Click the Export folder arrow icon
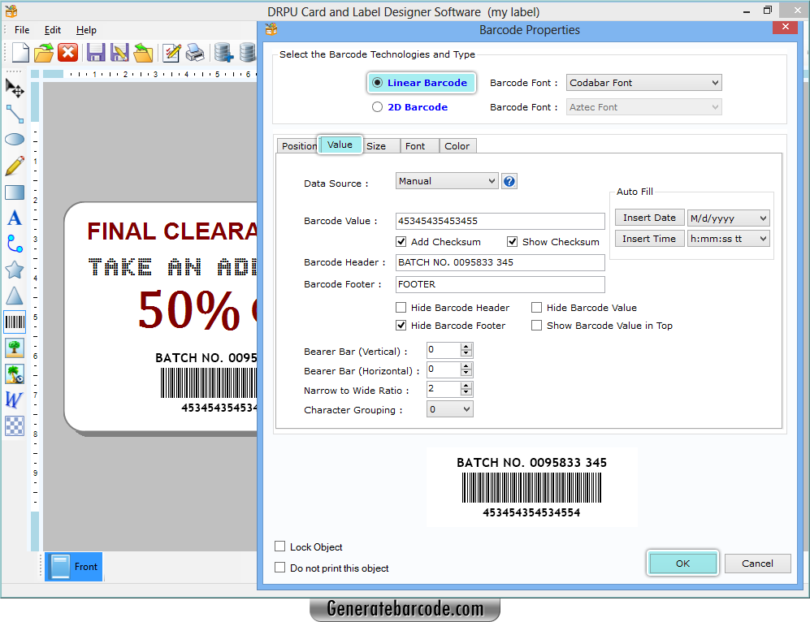The width and height of the screenshot is (810, 622). tap(143, 53)
